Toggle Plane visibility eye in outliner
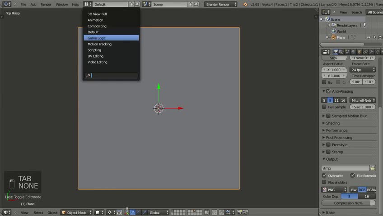The width and height of the screenshot is (383, 216). (369, 37)
